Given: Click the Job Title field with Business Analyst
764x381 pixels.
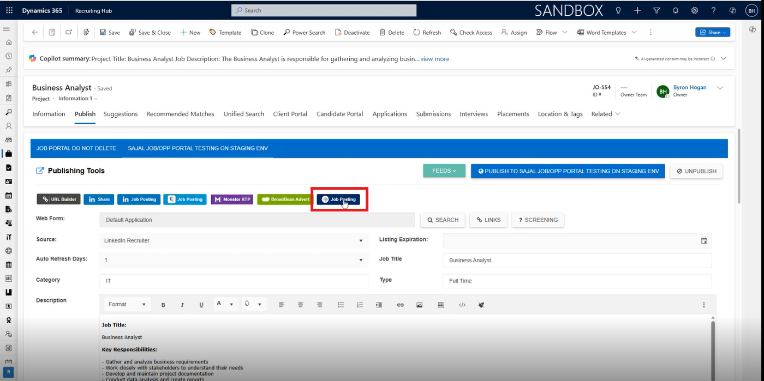Looking at the screenshot, I should tap(577, 261).
